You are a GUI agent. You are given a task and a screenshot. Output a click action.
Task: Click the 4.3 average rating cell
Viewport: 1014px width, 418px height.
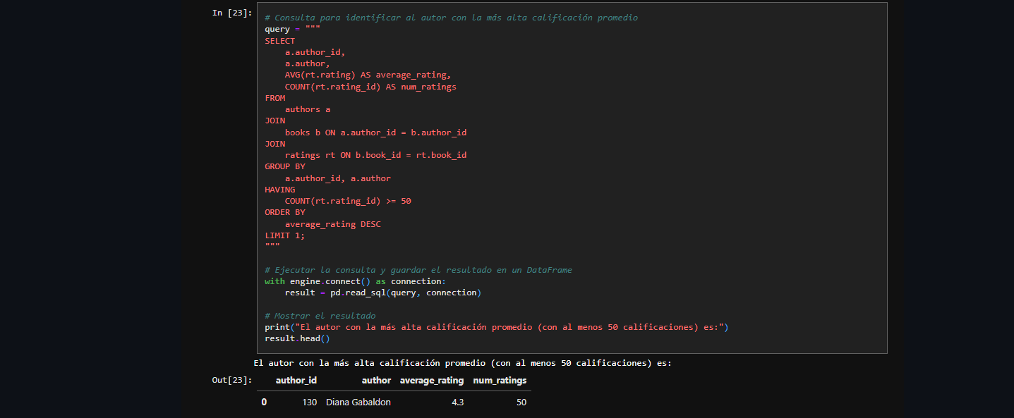[457, 402]
